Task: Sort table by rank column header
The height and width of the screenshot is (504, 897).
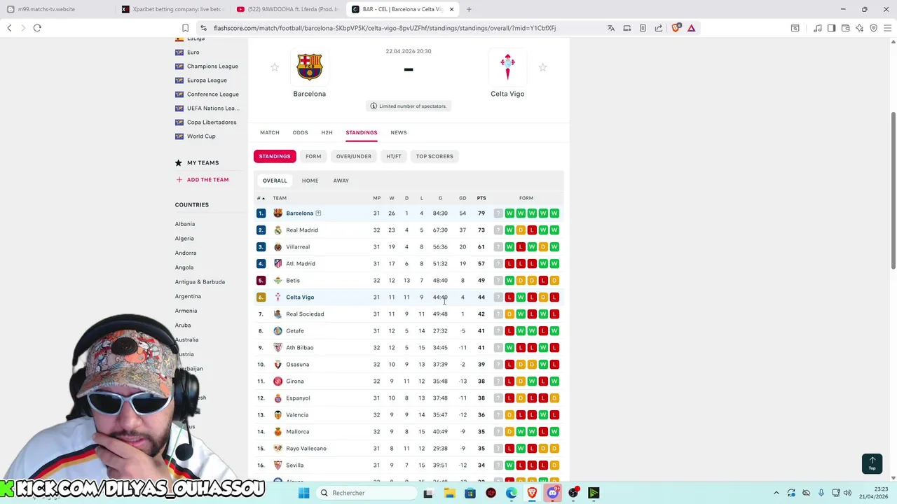Action: pos(261,198)
